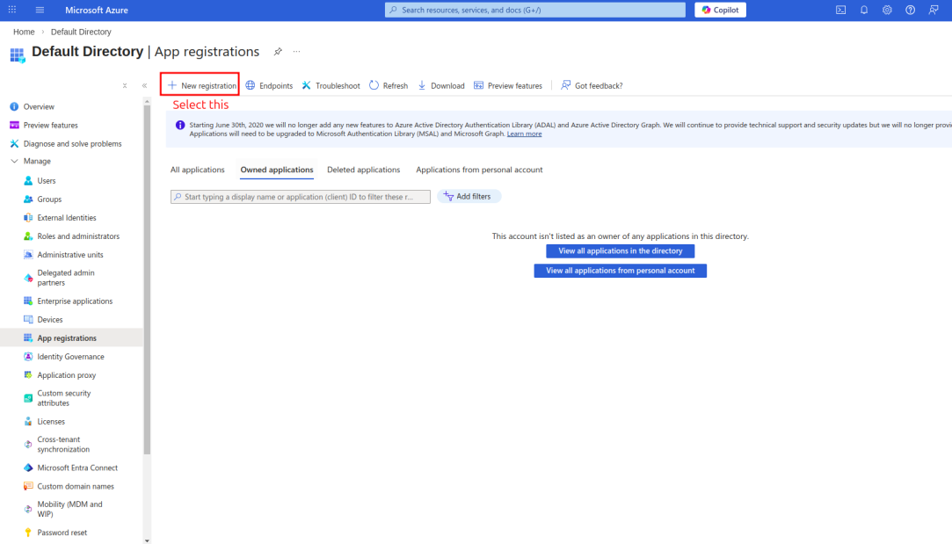Click the Endpoints globe icon
The image size is (952, 544).
[251, 85]
